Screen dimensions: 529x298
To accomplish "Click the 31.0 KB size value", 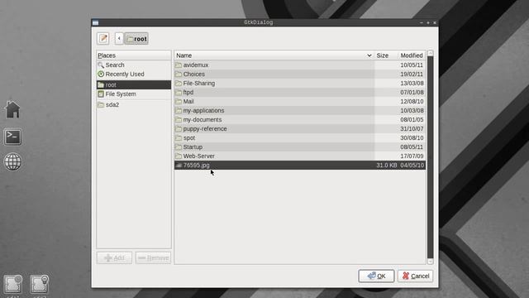I will pyautogui.click(x=387, y=166).
